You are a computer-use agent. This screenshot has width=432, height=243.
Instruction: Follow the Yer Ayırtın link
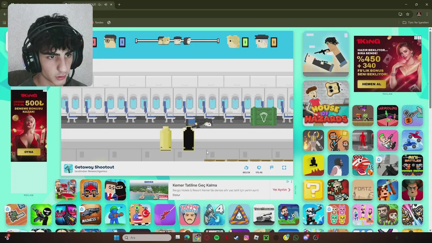(x=281, y=190)
